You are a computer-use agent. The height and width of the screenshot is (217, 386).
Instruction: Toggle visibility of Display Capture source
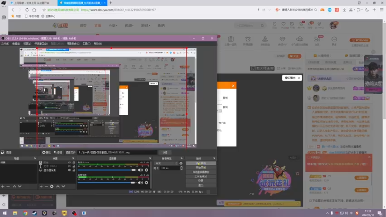click(x=69, y=170)
